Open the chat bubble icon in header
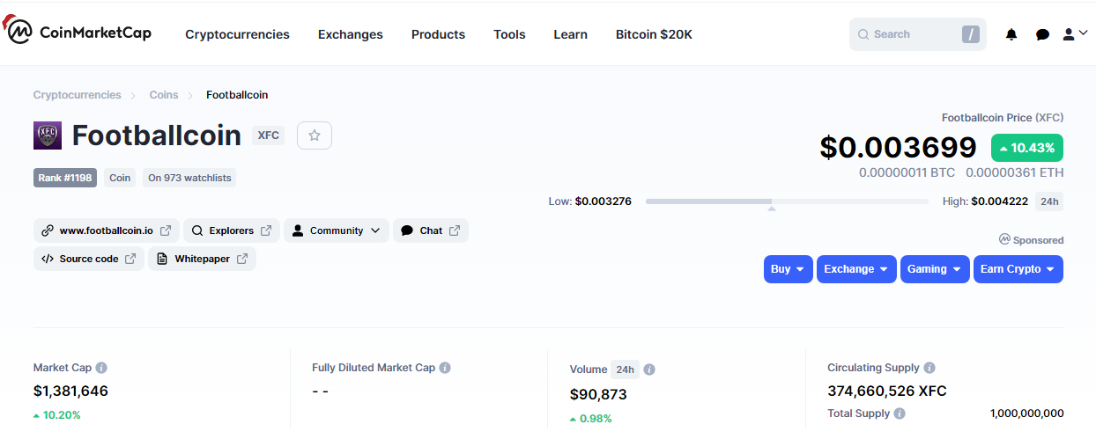Screen dimensions: 1096x439 pyautogui.click(x=1042, y=34)
